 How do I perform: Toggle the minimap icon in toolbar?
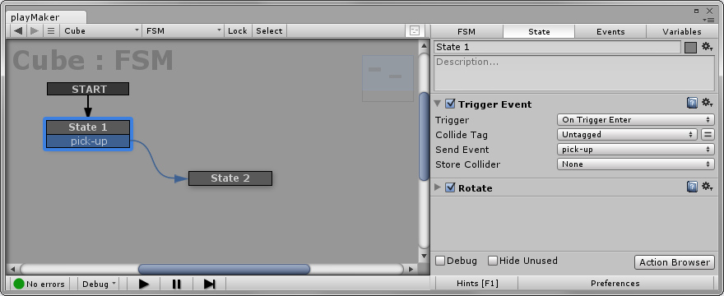coord(414,31)
